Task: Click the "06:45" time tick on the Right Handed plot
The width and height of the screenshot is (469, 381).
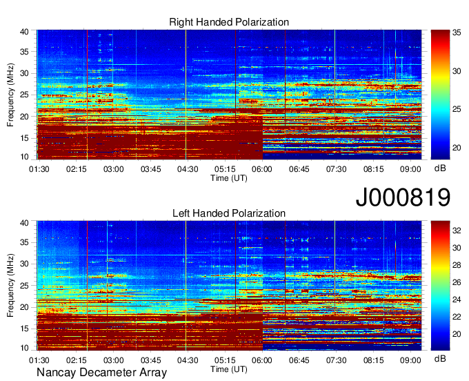Action: point(299,169)
